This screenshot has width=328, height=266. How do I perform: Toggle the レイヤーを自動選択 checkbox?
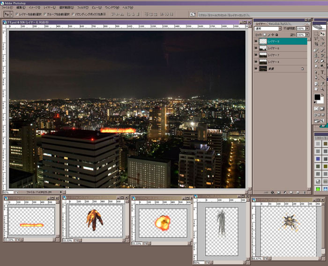coord(17,15)
